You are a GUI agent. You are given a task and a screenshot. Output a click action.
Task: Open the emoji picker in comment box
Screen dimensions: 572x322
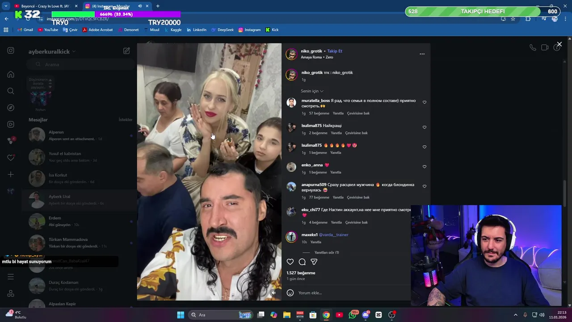(x=290, y=292)
